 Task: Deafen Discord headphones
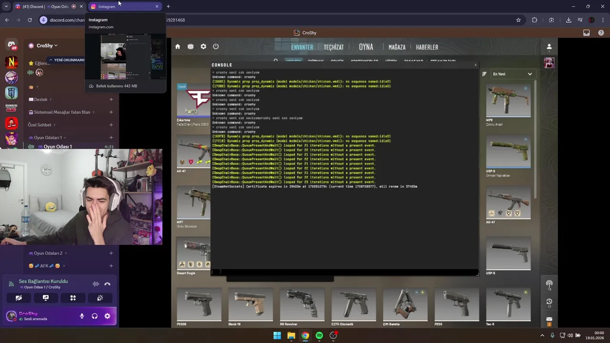pyautogui.click(x=94, y=316)
